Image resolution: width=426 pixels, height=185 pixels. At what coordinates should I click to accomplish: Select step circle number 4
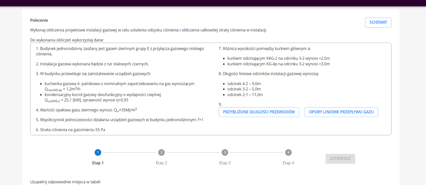coord(288,152)
